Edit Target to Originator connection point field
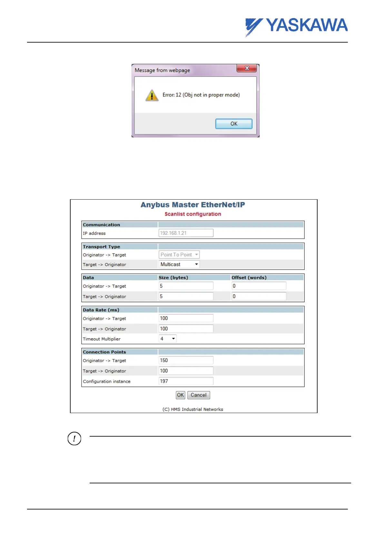 pos(186,371)
